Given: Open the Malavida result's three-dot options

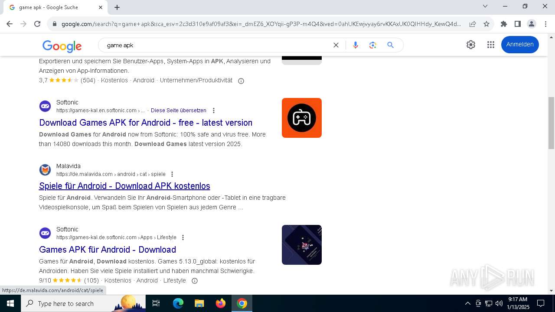Looking at the screenshot, I should tap(172, 174).
